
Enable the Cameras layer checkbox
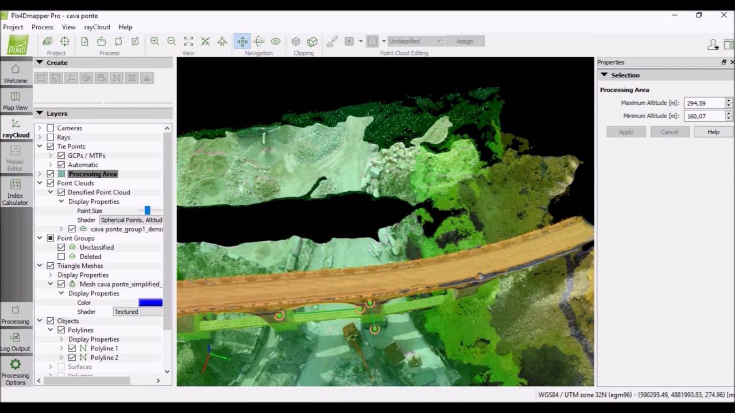[x=51, y=128]
